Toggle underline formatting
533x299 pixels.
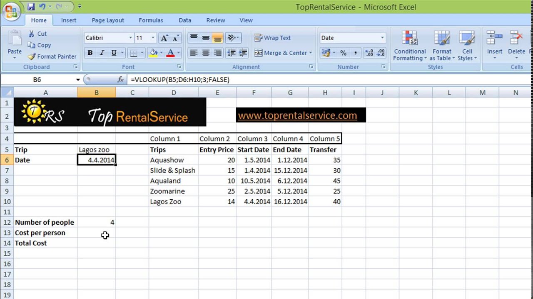(114, 53)
